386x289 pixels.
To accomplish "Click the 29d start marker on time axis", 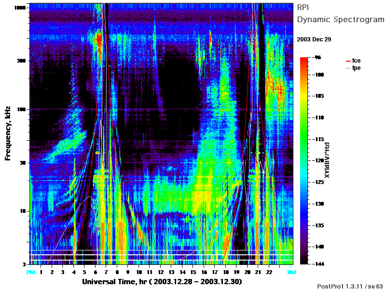I will tap(31, 272).
